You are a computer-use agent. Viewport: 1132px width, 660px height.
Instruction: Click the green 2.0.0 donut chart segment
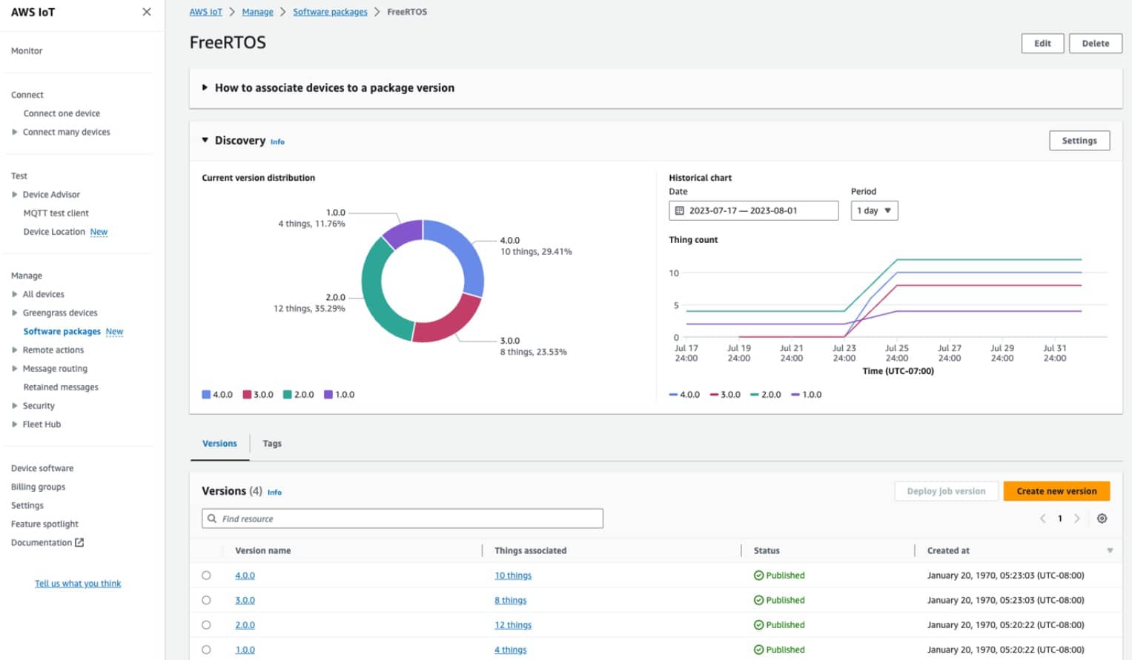coord(374,296)
